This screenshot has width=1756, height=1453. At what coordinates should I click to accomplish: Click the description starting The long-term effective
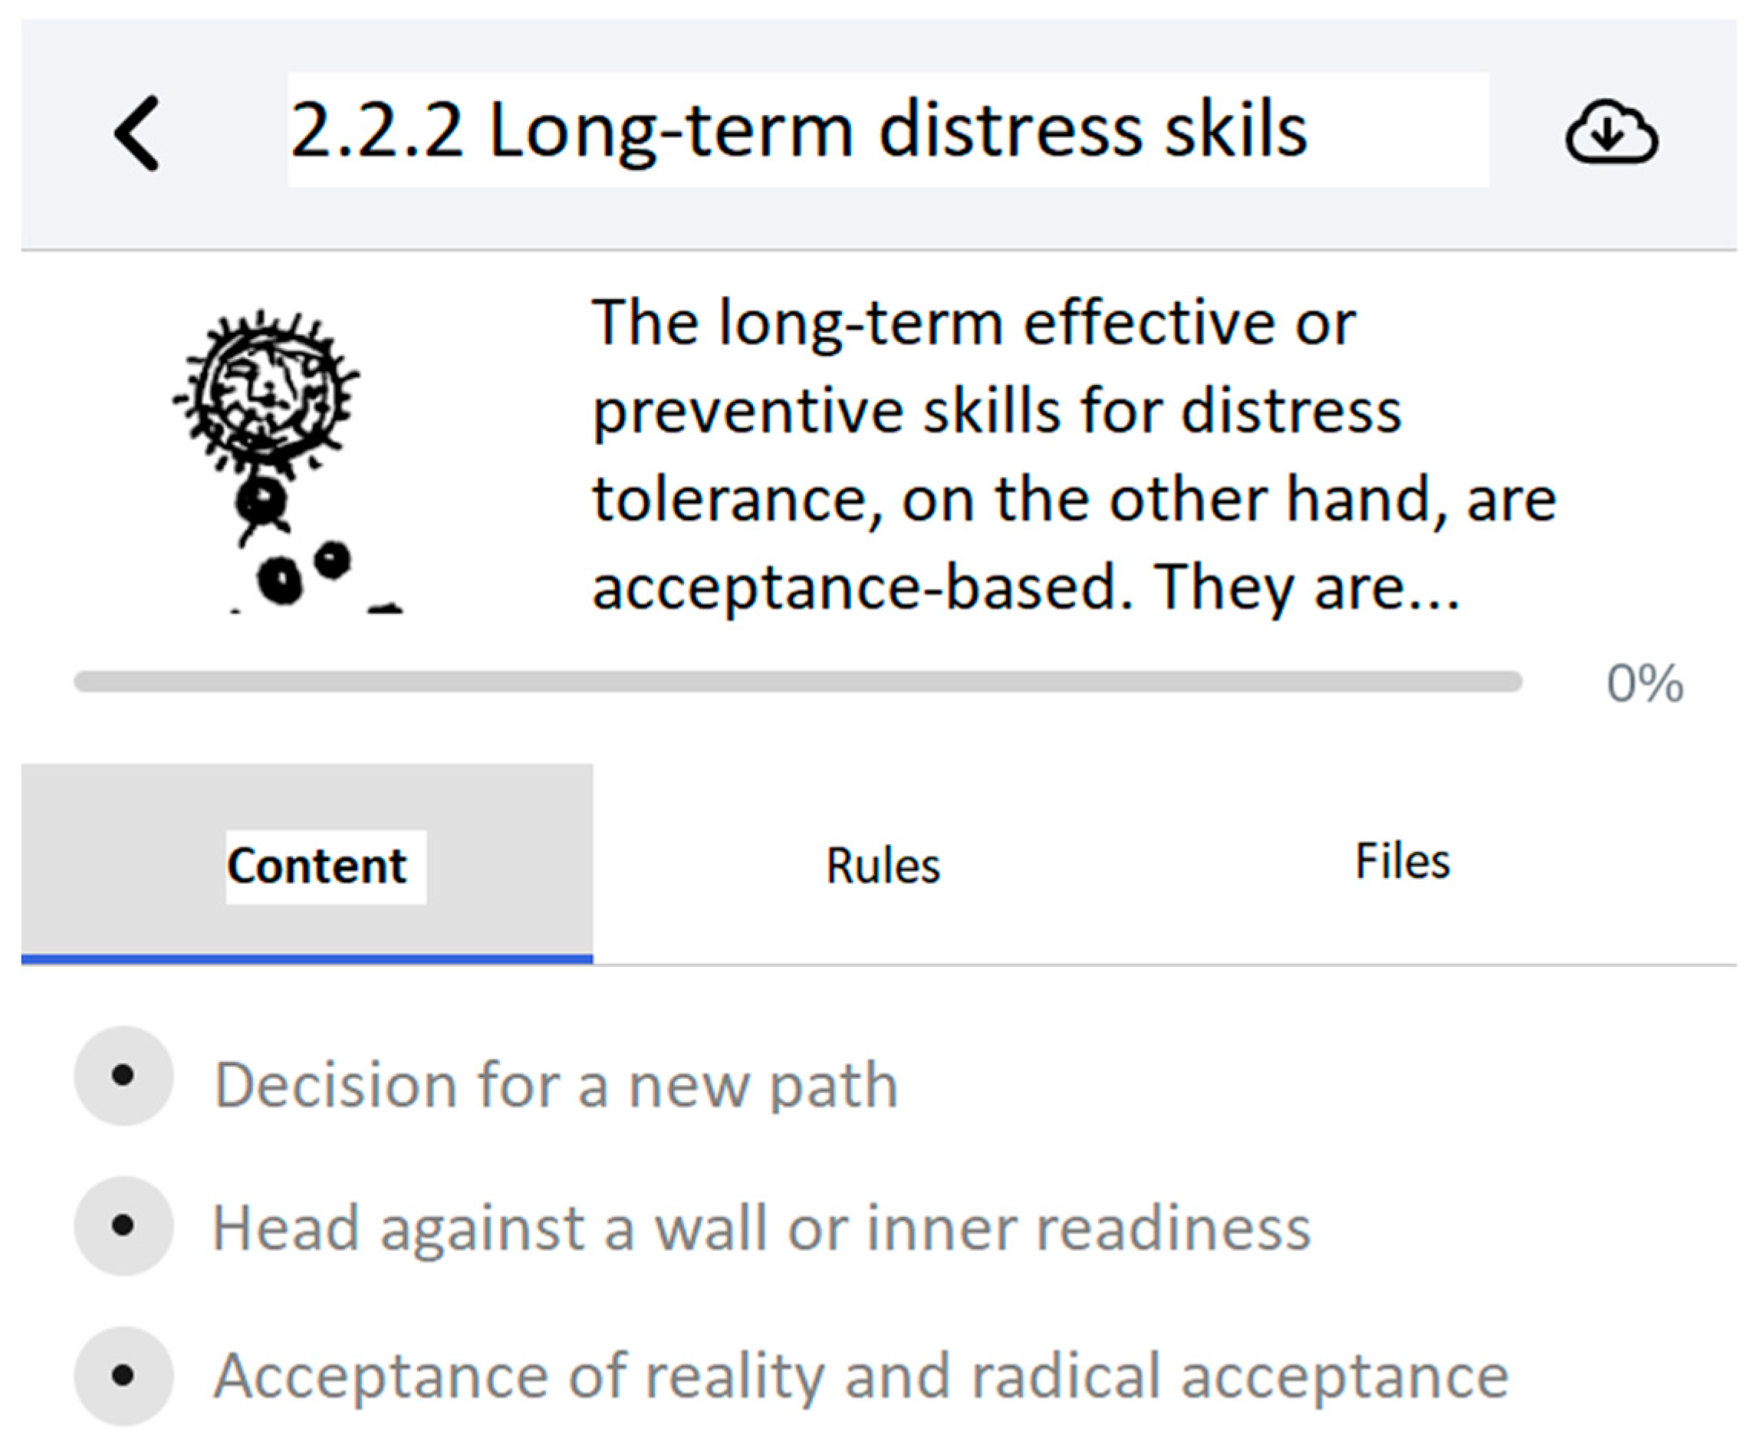974,323
